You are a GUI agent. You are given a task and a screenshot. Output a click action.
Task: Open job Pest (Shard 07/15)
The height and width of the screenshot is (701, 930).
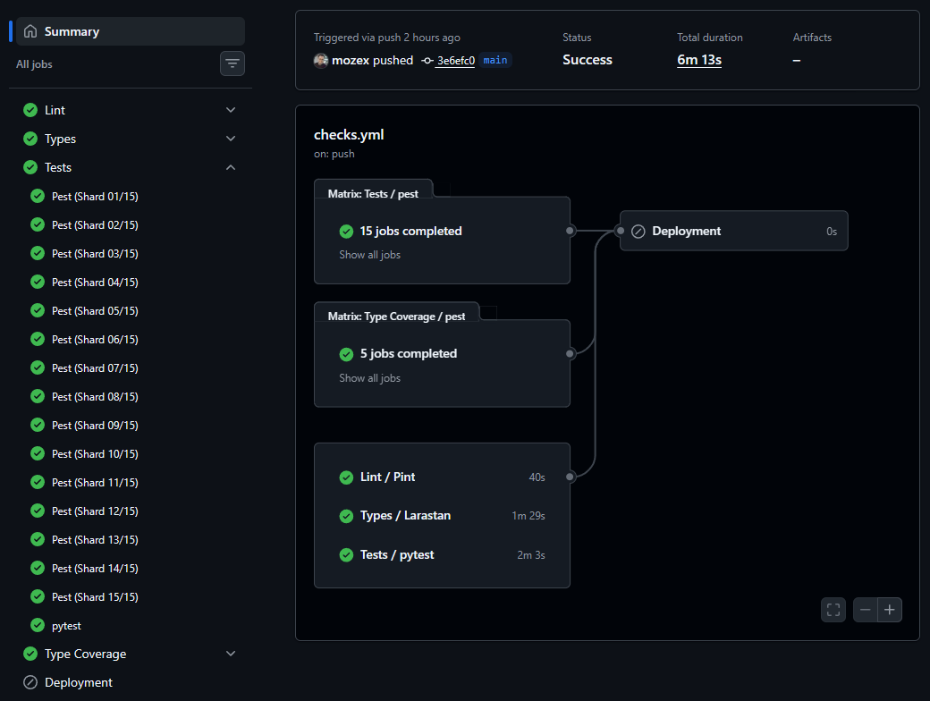pos(95,367)
